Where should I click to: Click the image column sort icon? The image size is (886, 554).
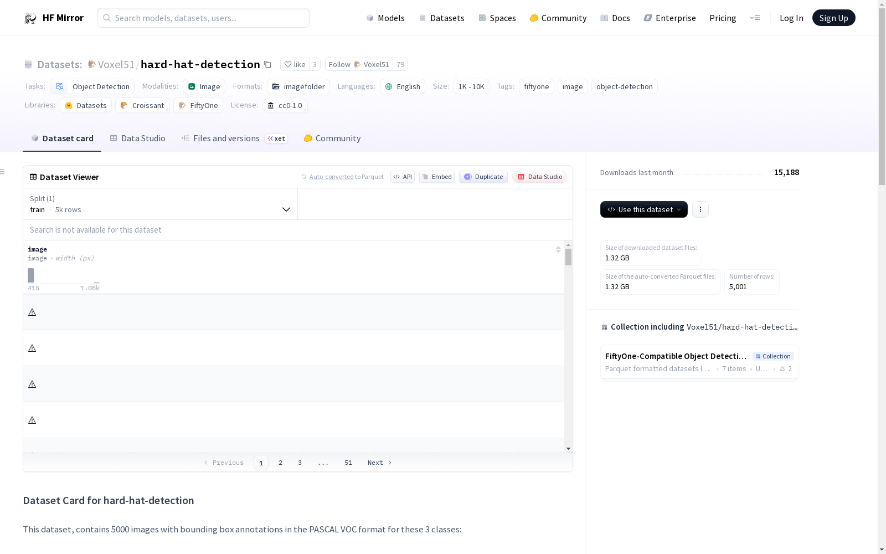tap(558, 249)
